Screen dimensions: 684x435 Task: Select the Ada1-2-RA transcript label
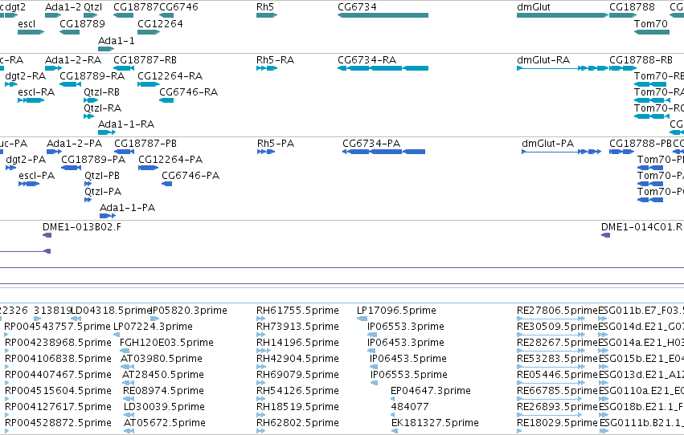click(73, 60)
